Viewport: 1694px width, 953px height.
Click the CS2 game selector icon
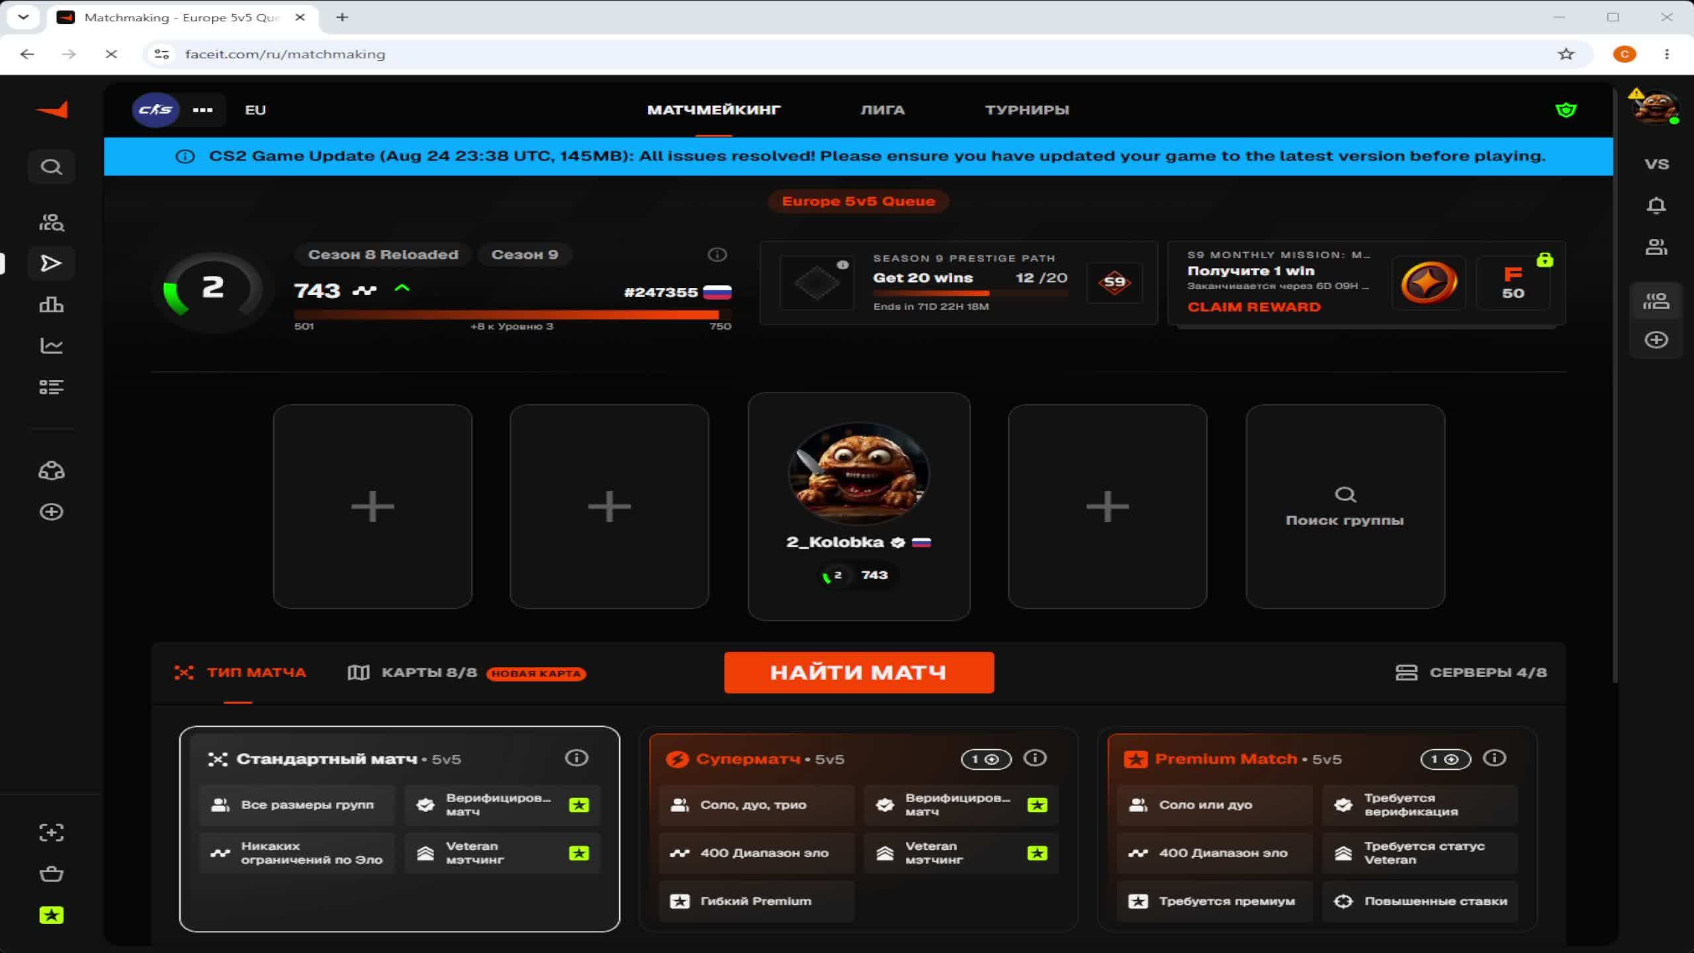156,110
